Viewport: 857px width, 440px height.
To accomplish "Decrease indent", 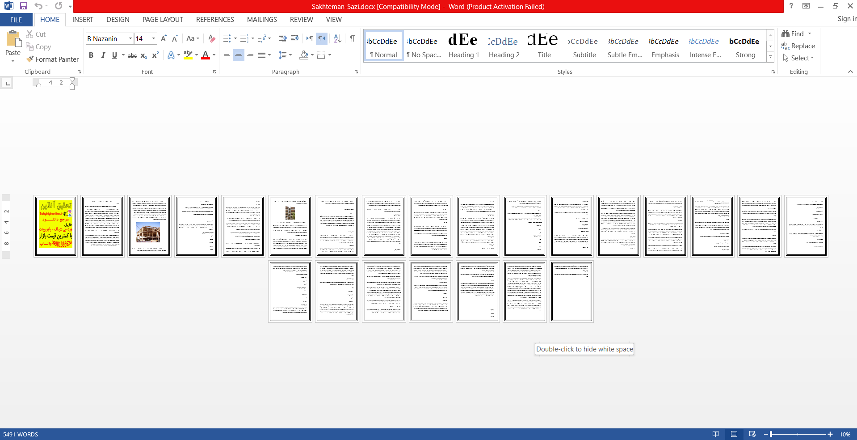I will pyautogui.click(x=283, y=38).
